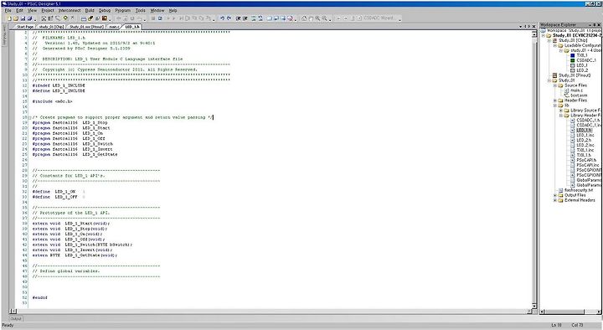Select flashsecurity.txt in the tree

pos(579,190)
